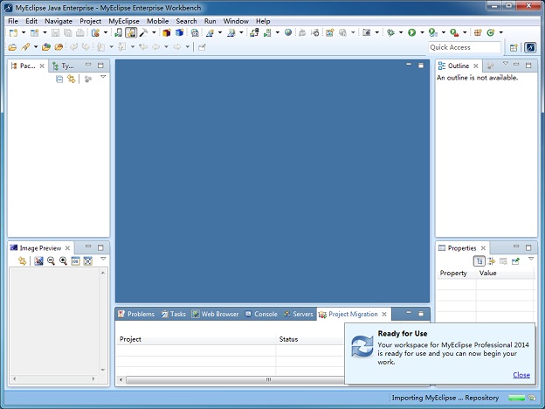Click the Close link in notification

521,375
